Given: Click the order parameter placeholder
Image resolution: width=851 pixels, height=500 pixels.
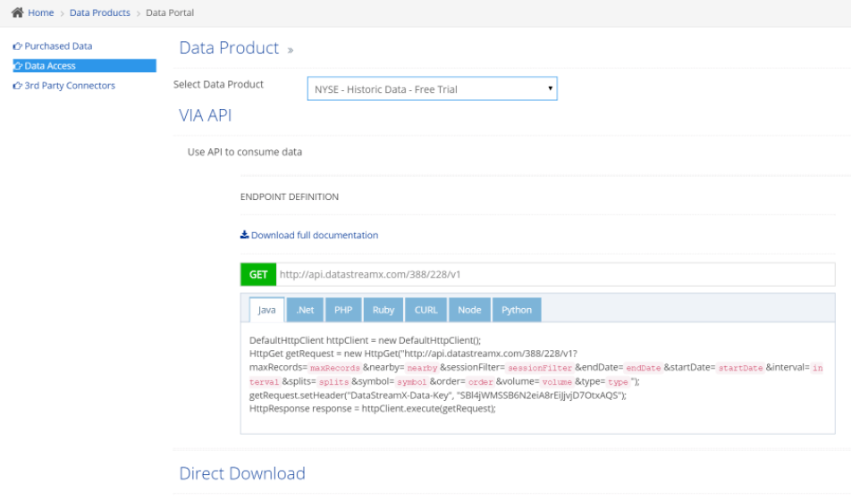Looking at the screenshot, I should pyautogui.click(x=480, y=382).
